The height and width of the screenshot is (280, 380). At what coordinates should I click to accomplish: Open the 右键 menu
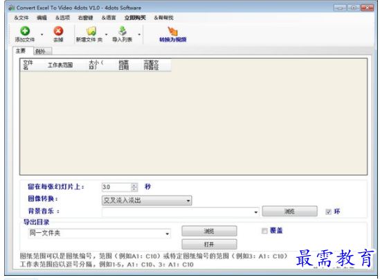click(x=85, y=18)
